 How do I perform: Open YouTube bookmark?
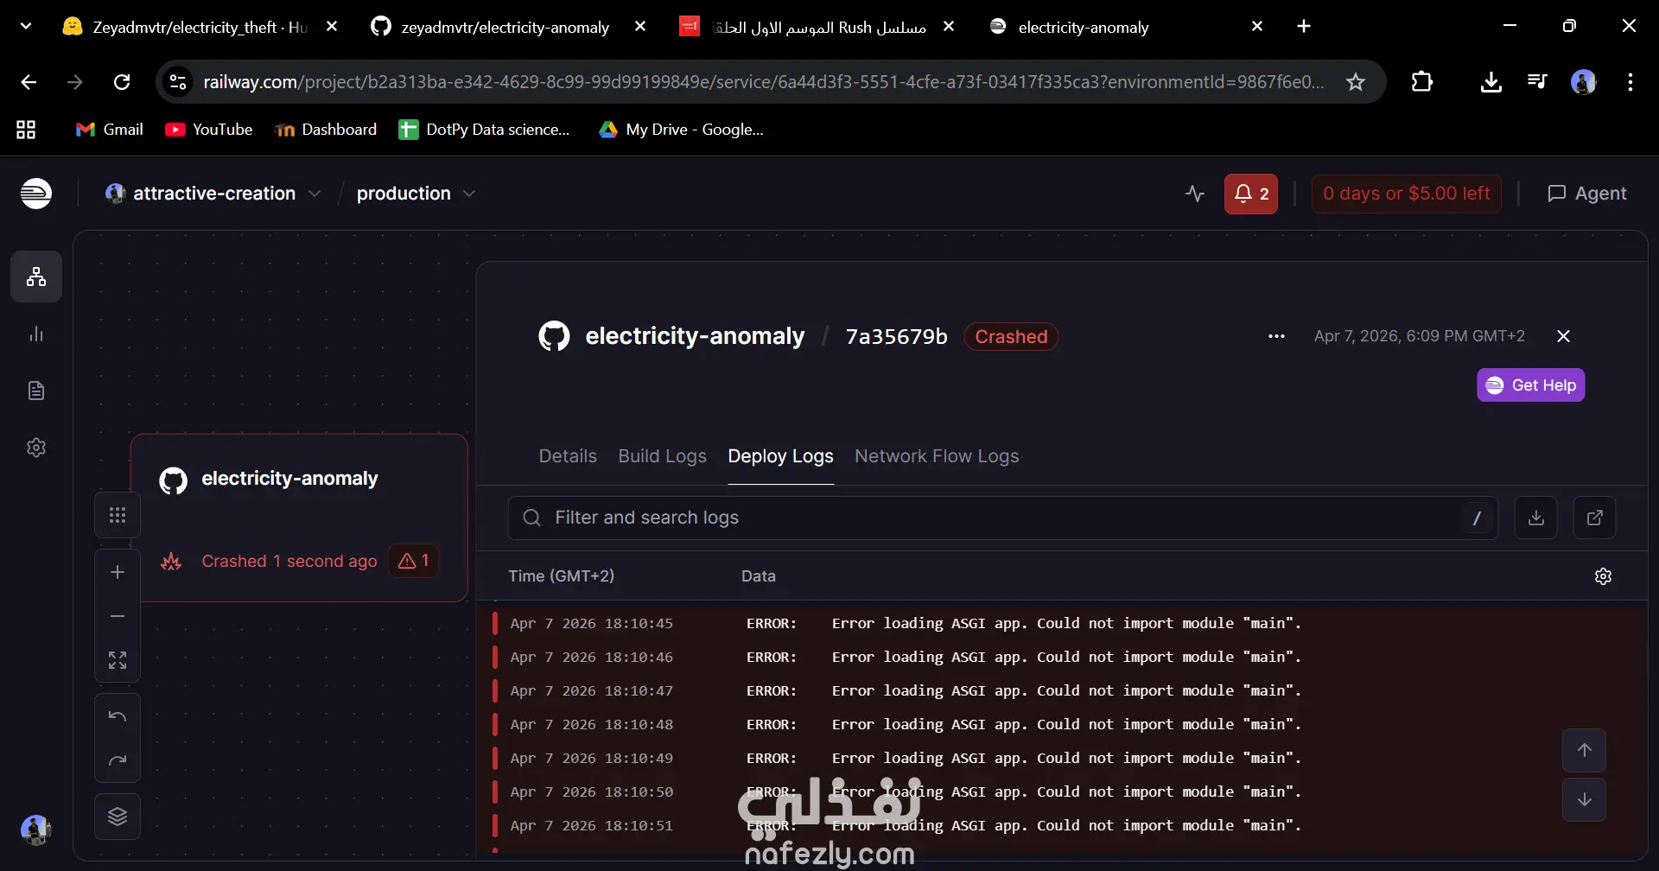tap(209, 130)
